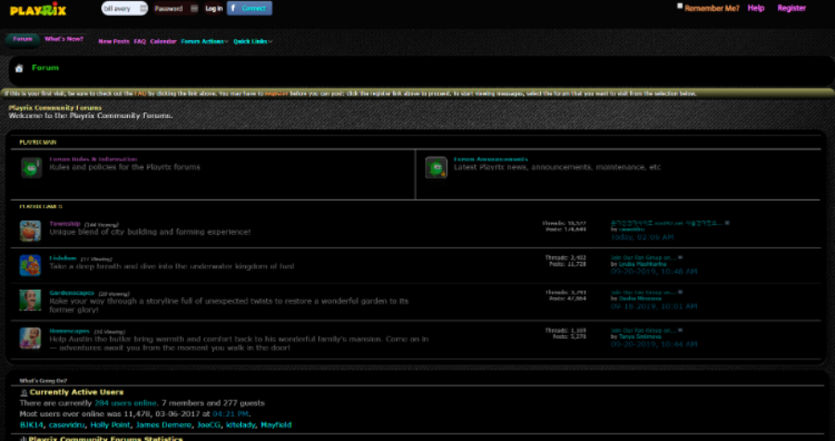
Task: Click the Facebook f icon on Connect
Action: (233, 8)
